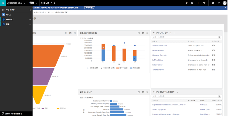This screenshot has height=116, width=228.
Task: Click the 実績 (金額) blue legend swatch
Action: coord(131,68)
